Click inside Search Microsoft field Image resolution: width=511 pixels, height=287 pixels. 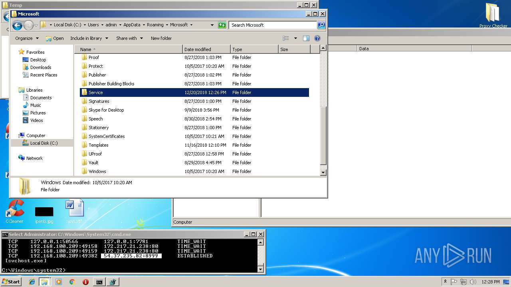tap(273, 25)
